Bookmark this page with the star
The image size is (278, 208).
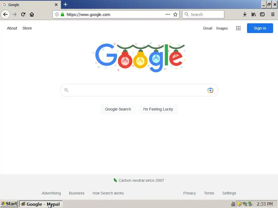pos(175,14)
